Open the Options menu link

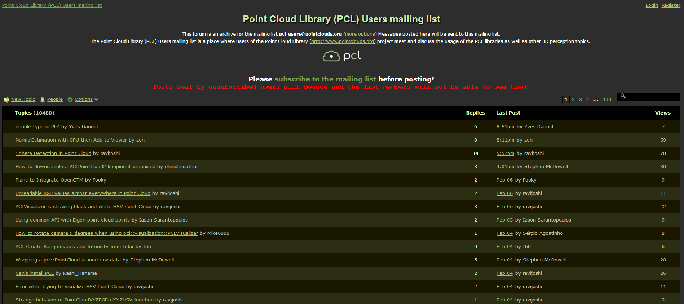click(84, 99)
